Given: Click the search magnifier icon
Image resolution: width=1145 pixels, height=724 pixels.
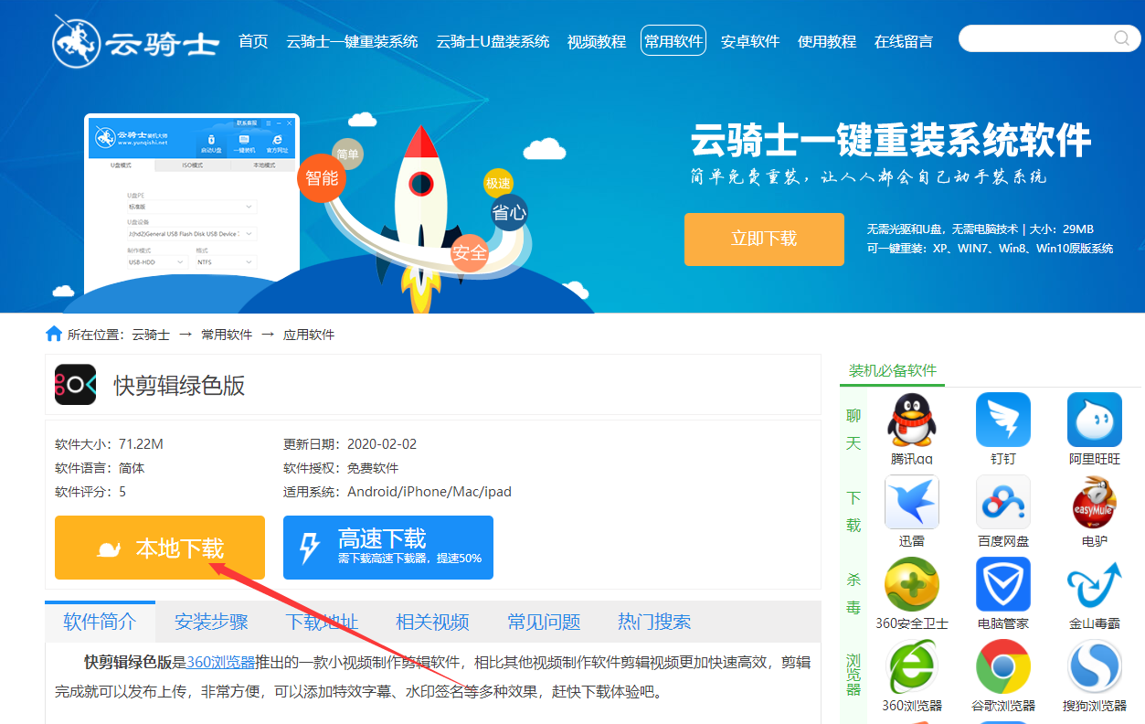Looking at the screenshot, I should [x=1121, y=38].
